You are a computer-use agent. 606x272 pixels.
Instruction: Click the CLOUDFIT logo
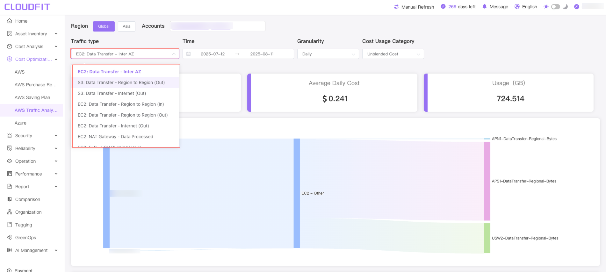27,7
